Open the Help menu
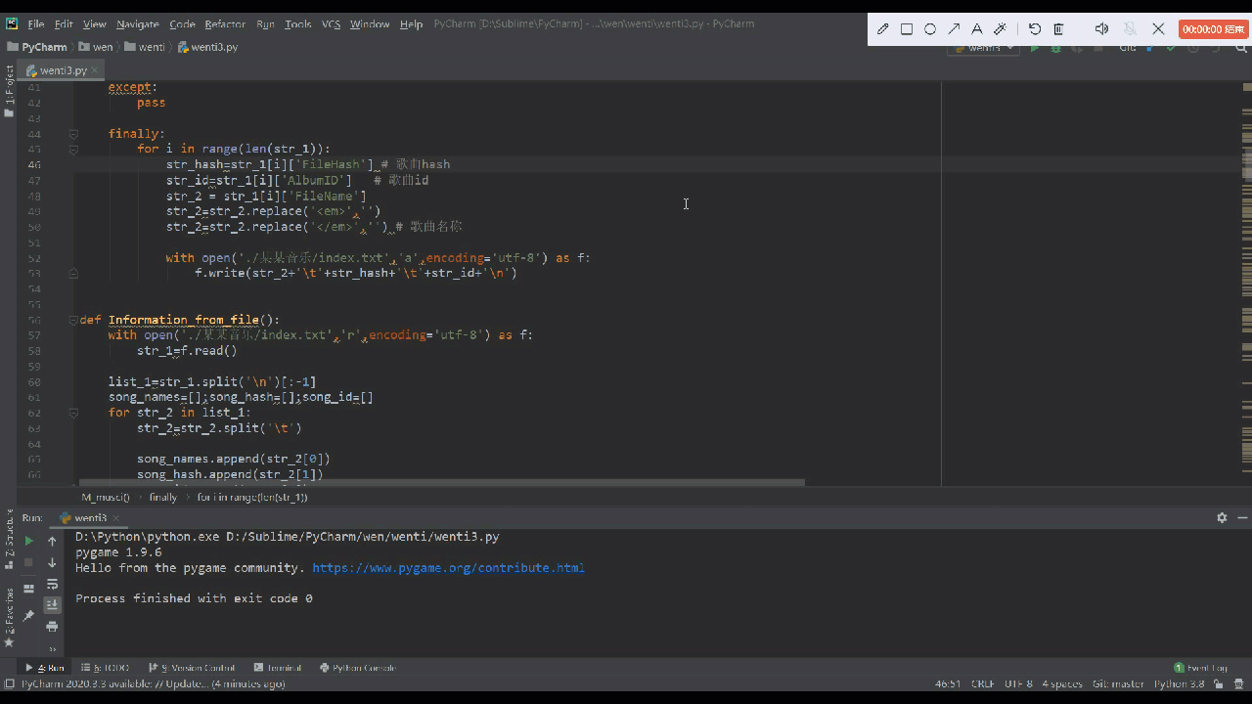Image resolution: width=1252 pixels, height=704 pixels. click(411, 23)
